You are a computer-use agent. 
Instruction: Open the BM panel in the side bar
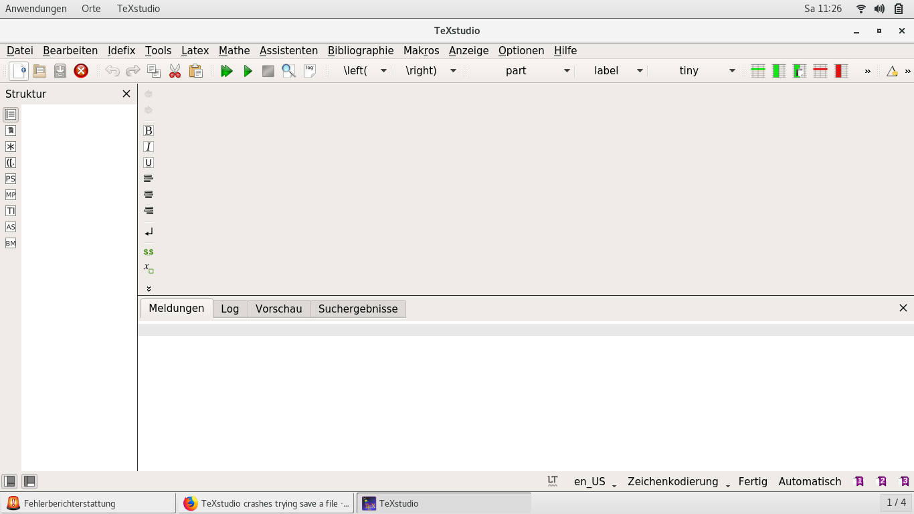click(11, 243)
